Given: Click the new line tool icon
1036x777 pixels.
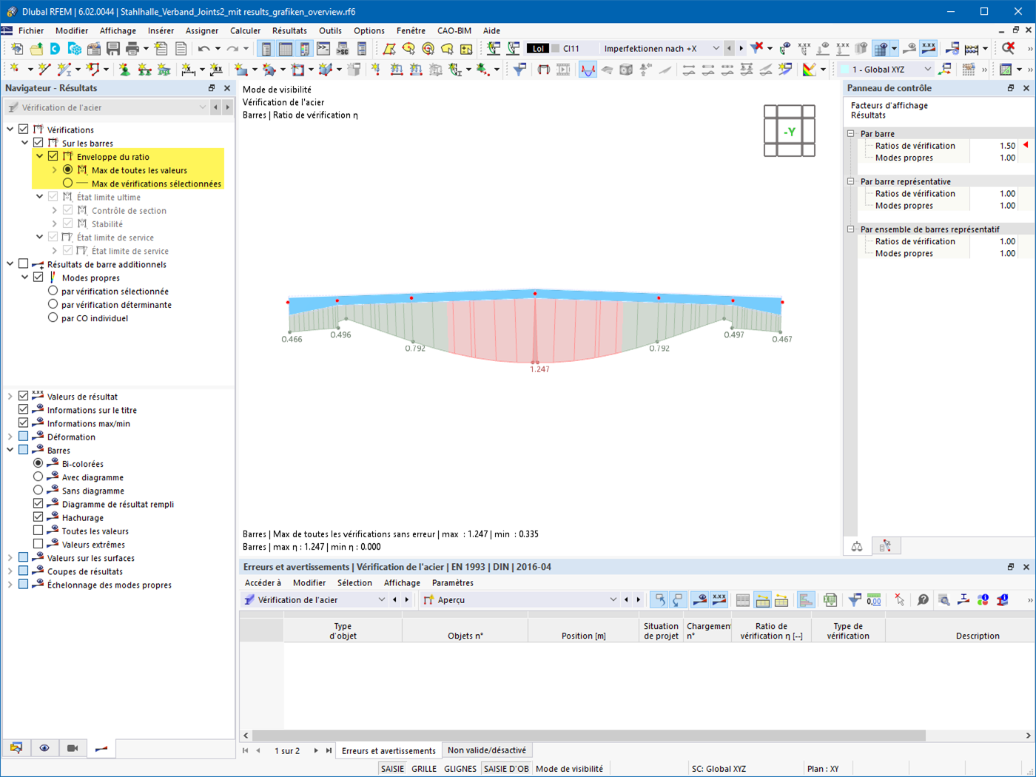Looking at the screenshot, I should [44, 70].
